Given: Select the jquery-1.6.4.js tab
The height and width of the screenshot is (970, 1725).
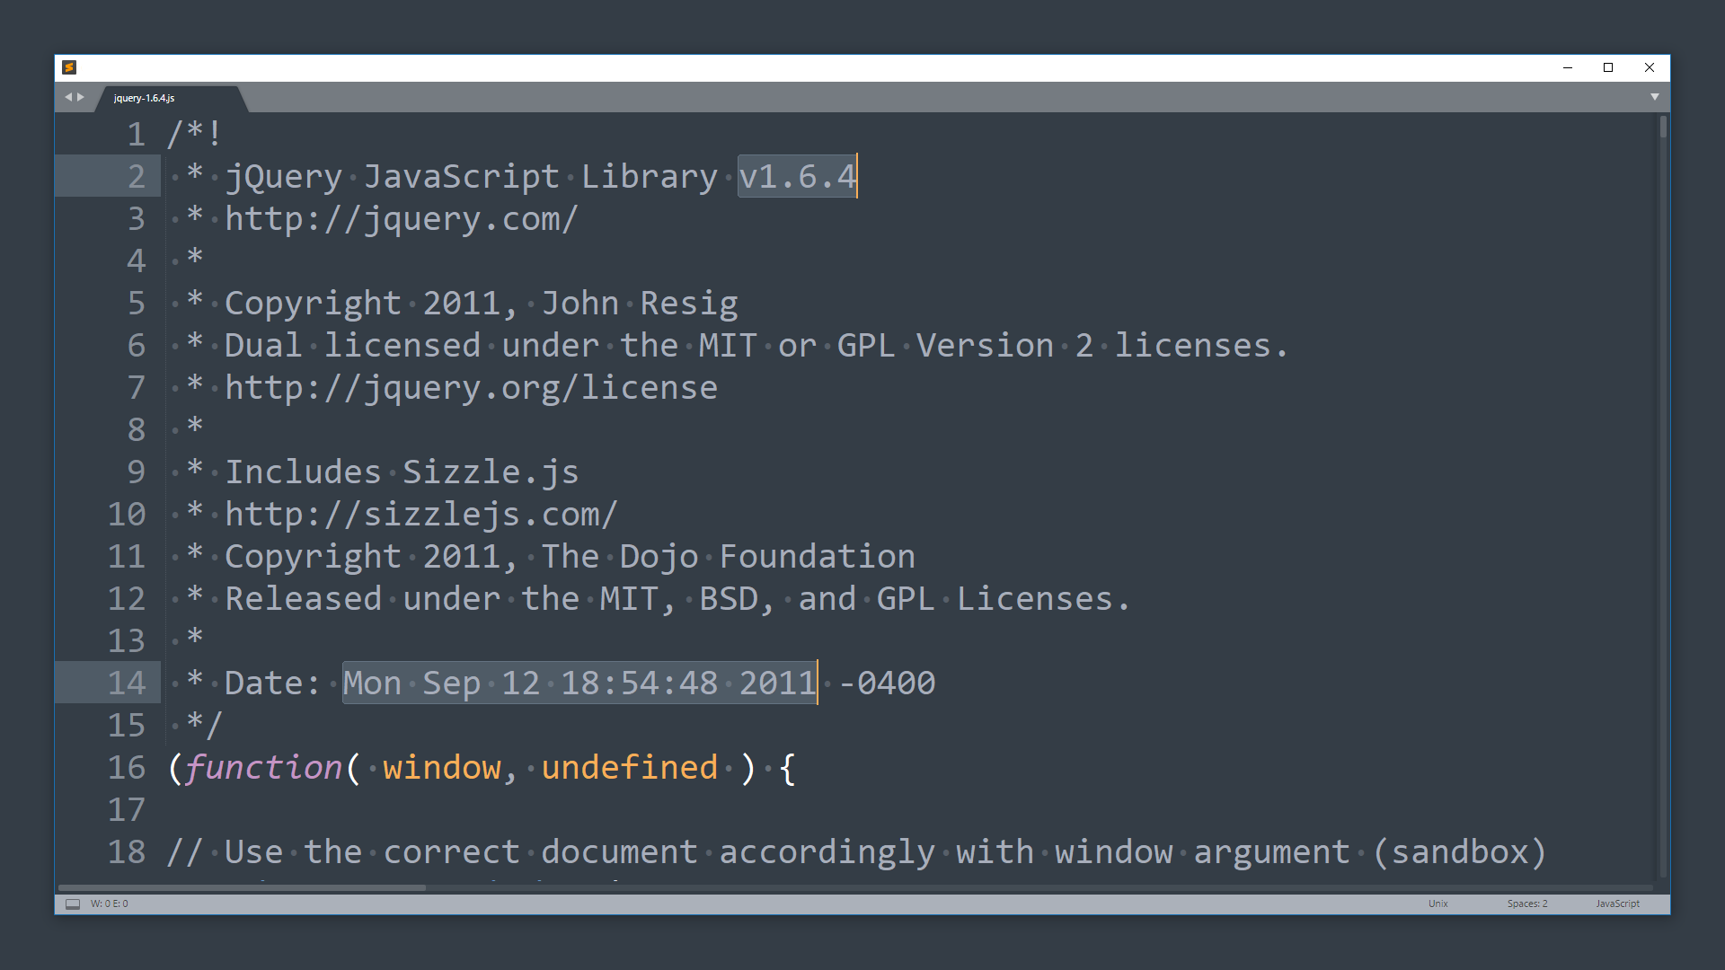Looking at the screenshot, I should 145,98.
